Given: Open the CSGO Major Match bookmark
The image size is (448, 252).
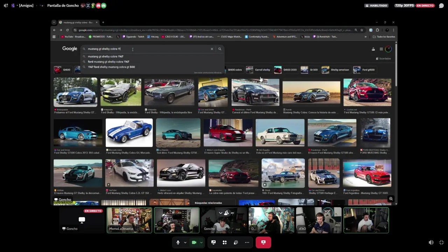Looking at the screenshot, I should (229, 37).
